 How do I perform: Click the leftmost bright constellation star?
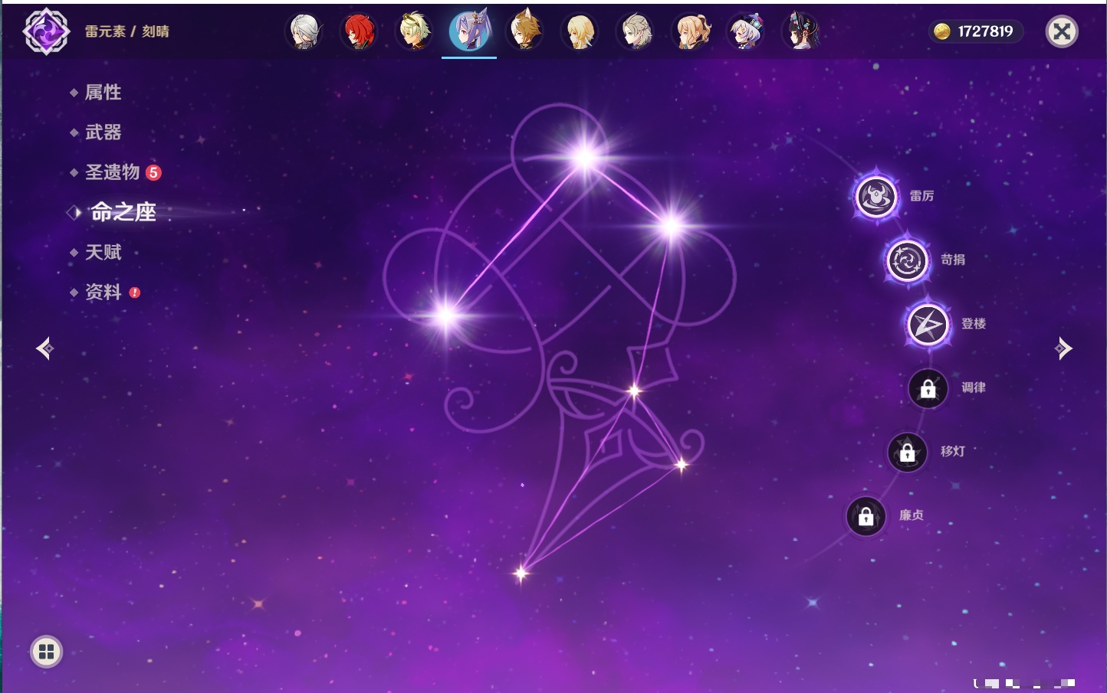[446, 315]
